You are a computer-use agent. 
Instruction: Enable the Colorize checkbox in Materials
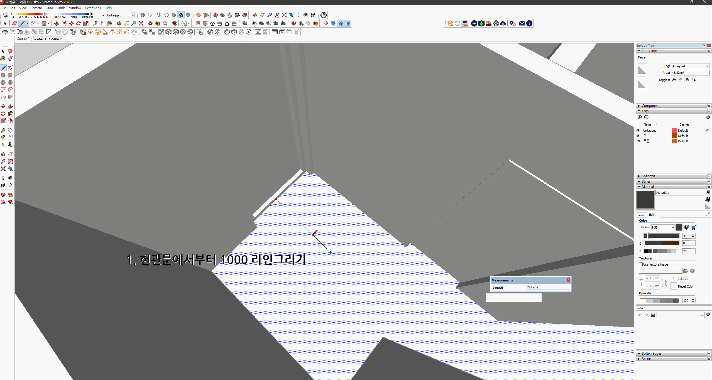(x=675, y=278)
